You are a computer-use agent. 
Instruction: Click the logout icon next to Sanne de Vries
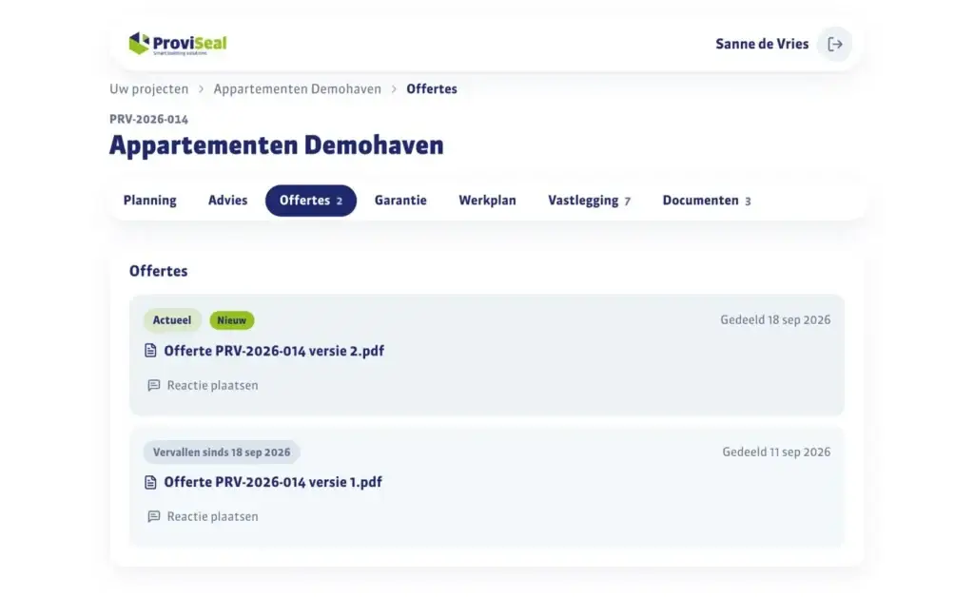[834, 44]
